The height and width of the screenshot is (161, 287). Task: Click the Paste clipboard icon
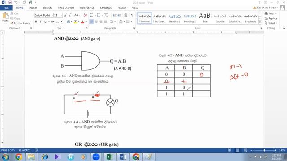pos(5,16)
